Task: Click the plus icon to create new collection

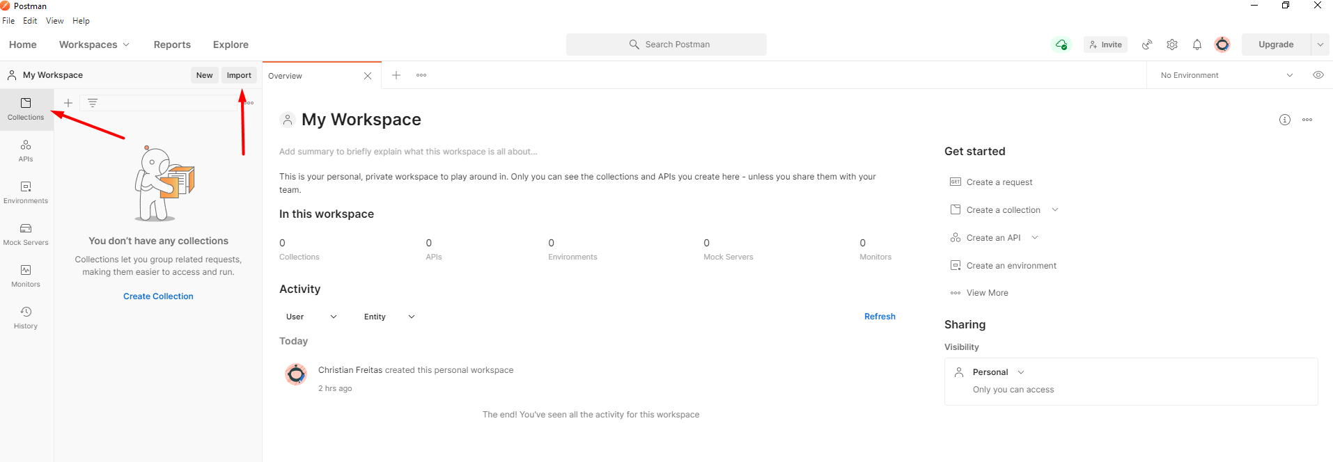Action: [68, 103]
